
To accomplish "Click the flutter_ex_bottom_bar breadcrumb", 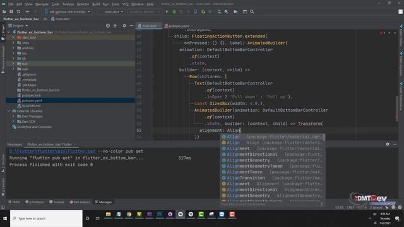I will pyautogui.click(x=21, y=19).
